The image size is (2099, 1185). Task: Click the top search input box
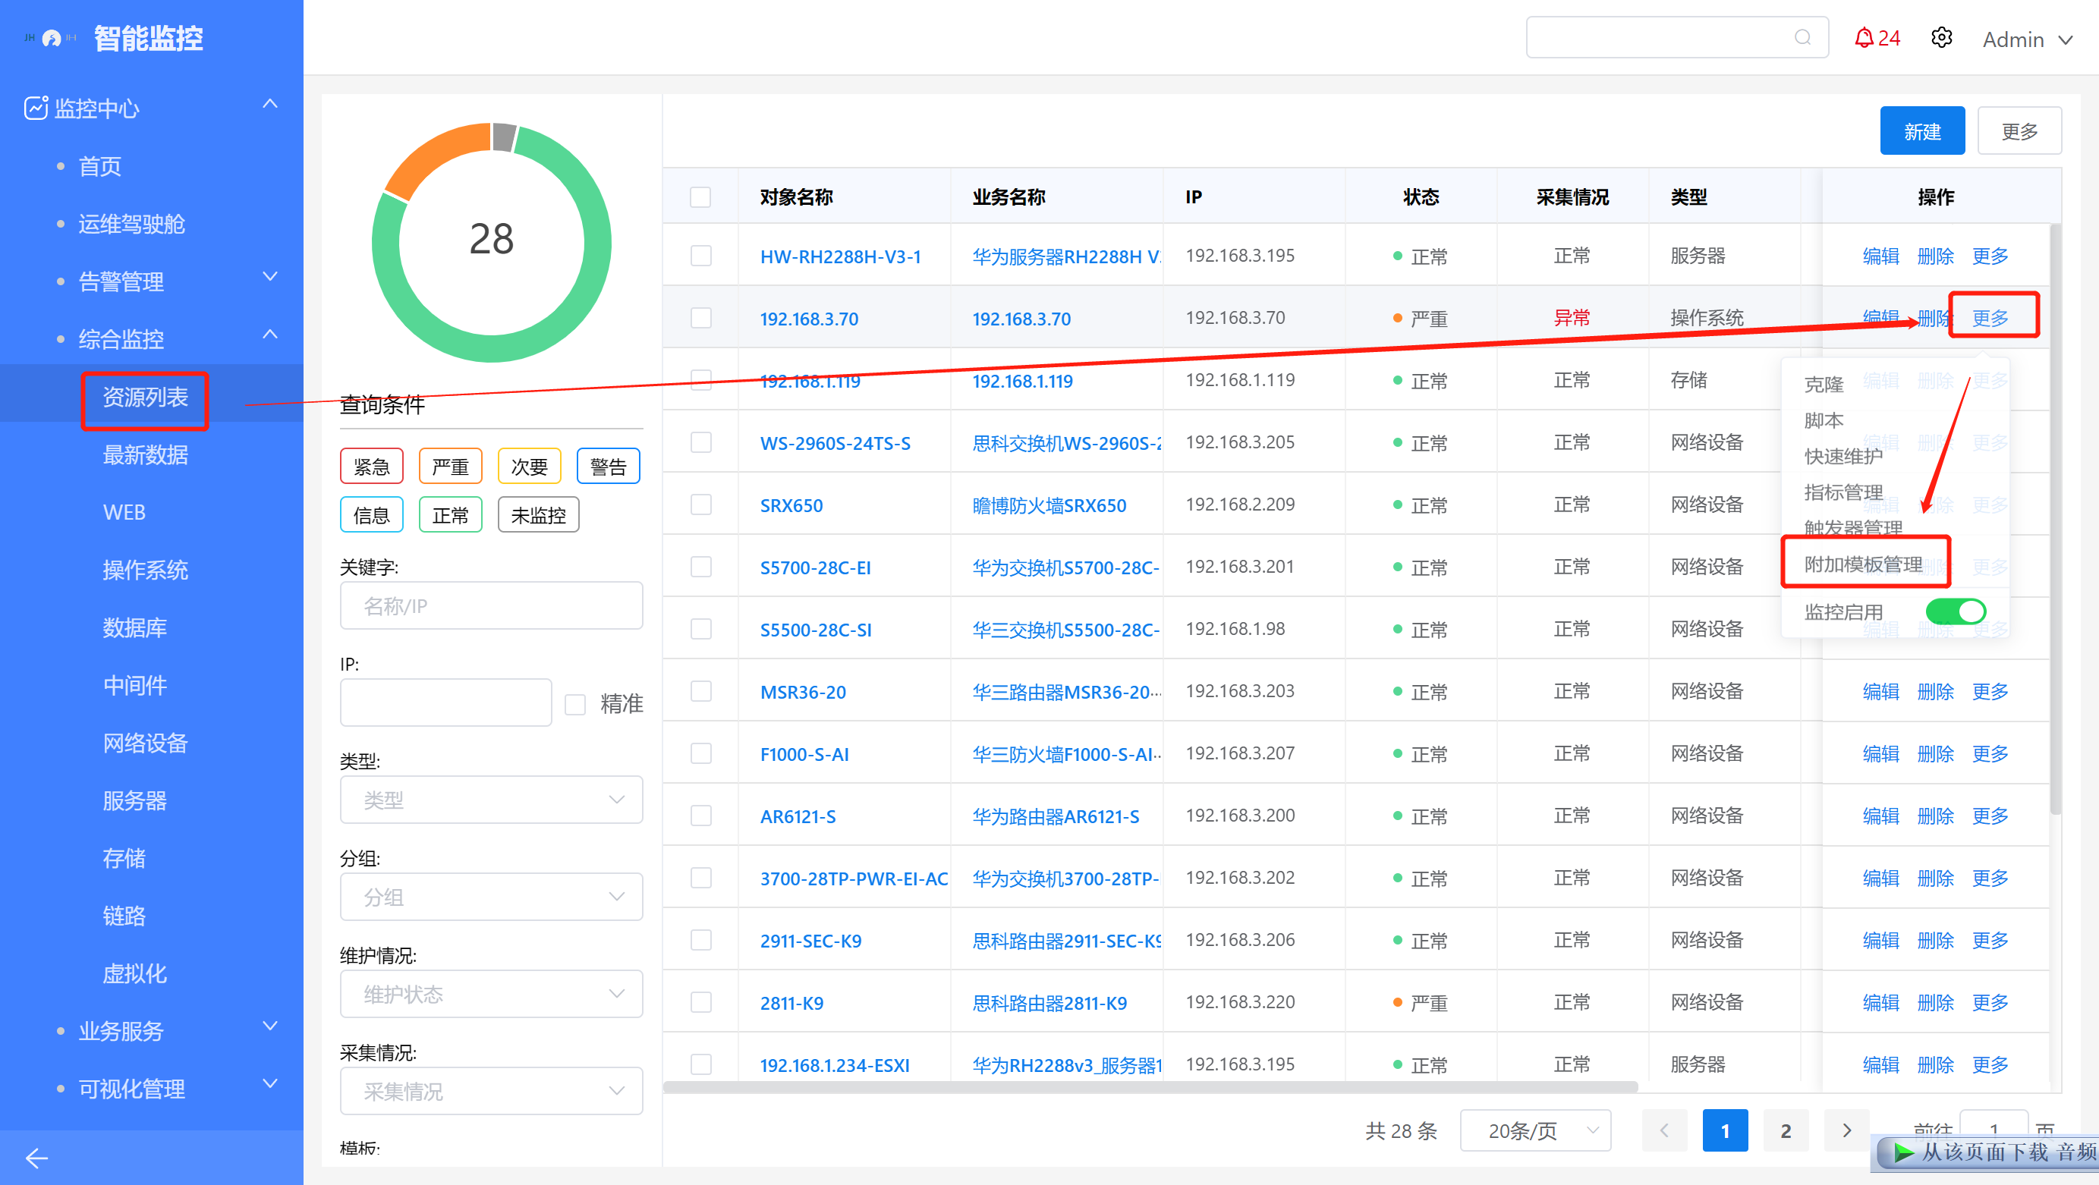coord(1677,37)
